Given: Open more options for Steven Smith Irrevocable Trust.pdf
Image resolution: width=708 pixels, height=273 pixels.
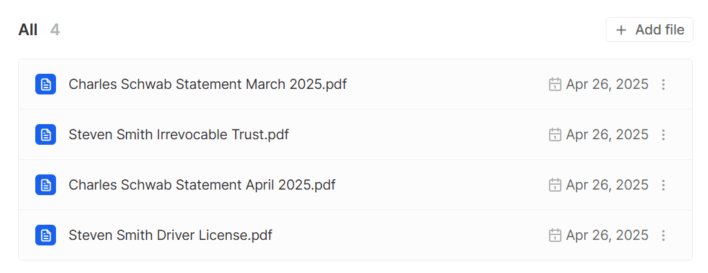Looking at the screenshot, I should coord(663,134).
